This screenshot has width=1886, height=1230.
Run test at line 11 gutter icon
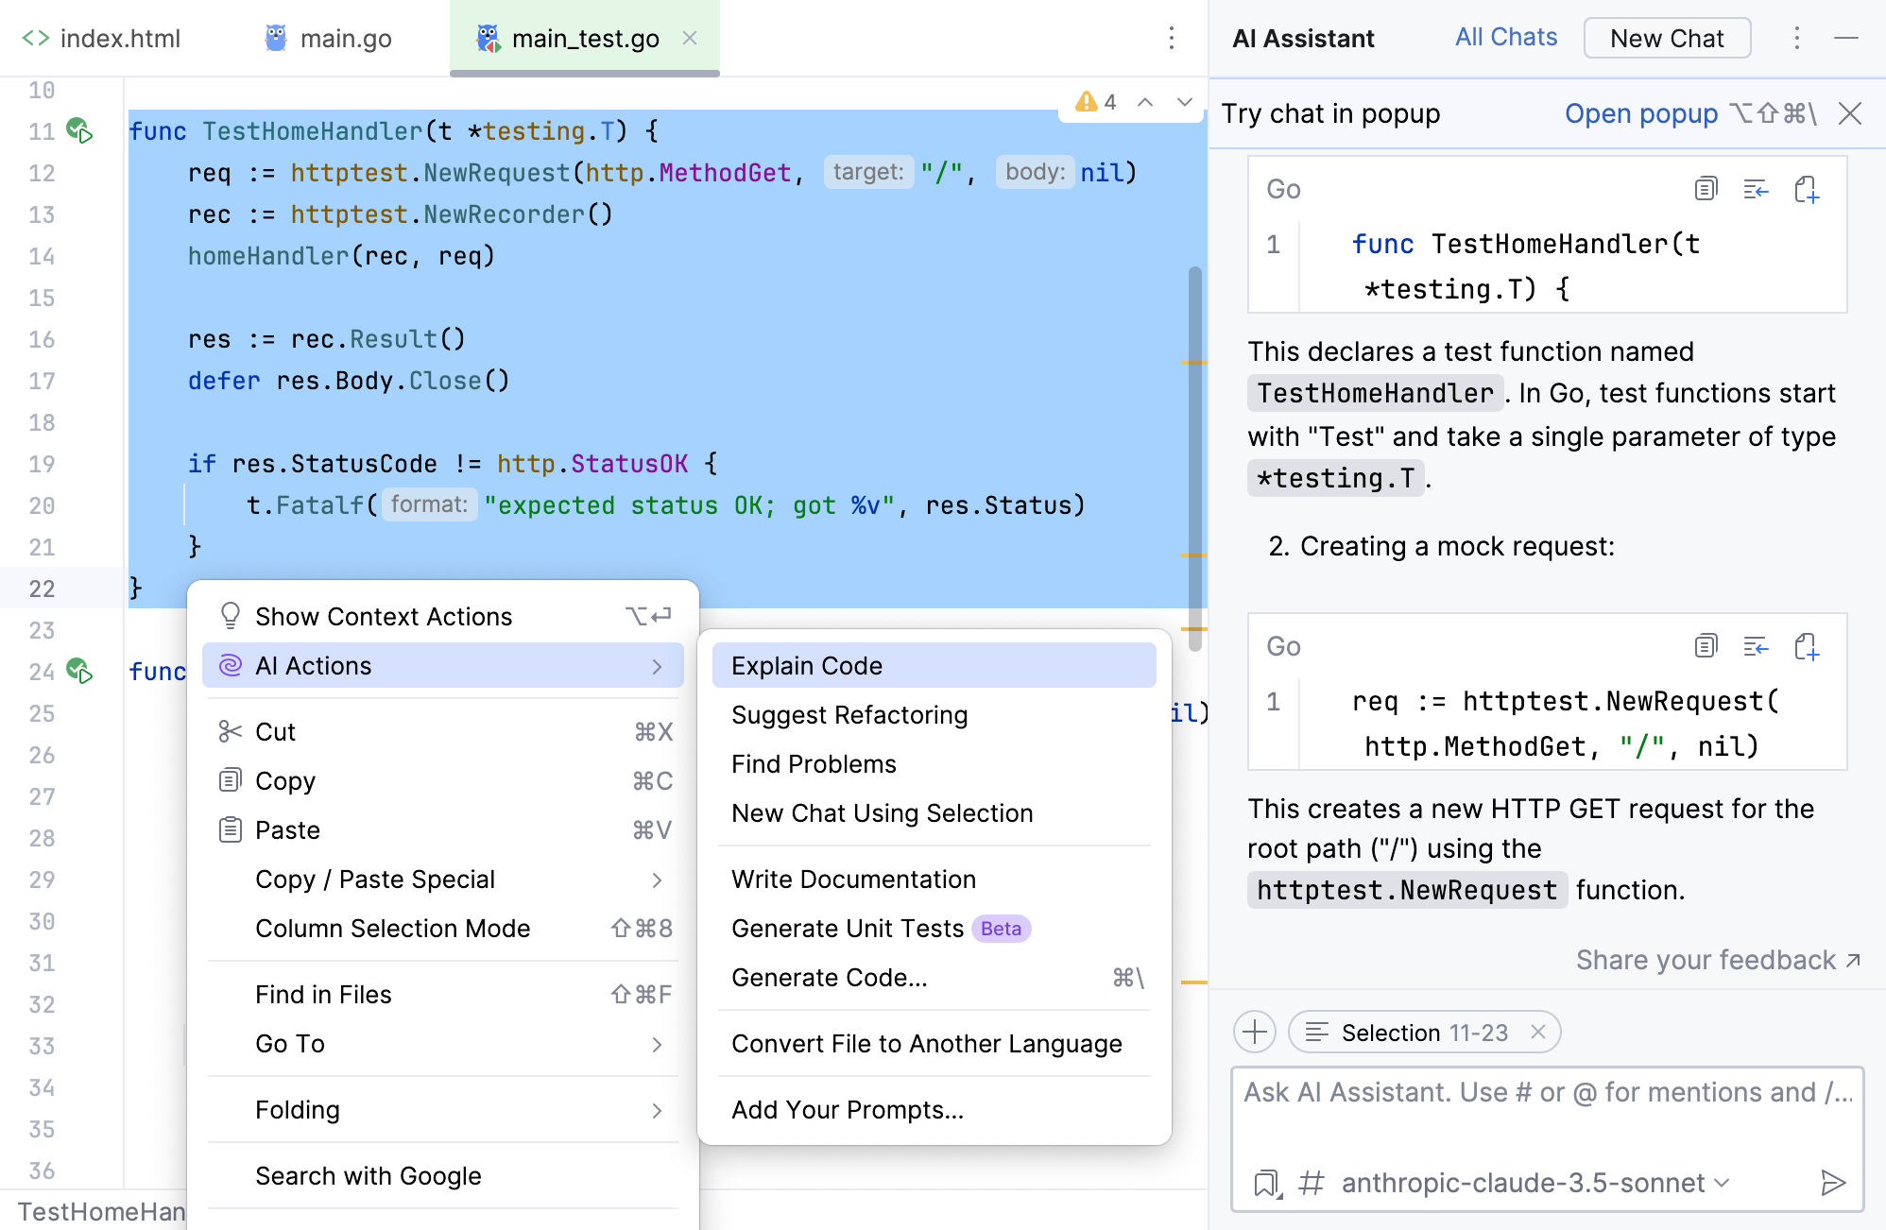click(x=79, y=130)
